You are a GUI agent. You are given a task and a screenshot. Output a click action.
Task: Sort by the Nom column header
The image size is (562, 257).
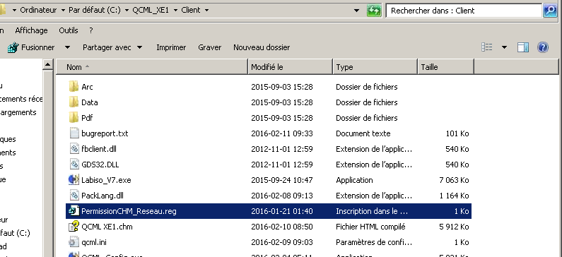(152, 67)
